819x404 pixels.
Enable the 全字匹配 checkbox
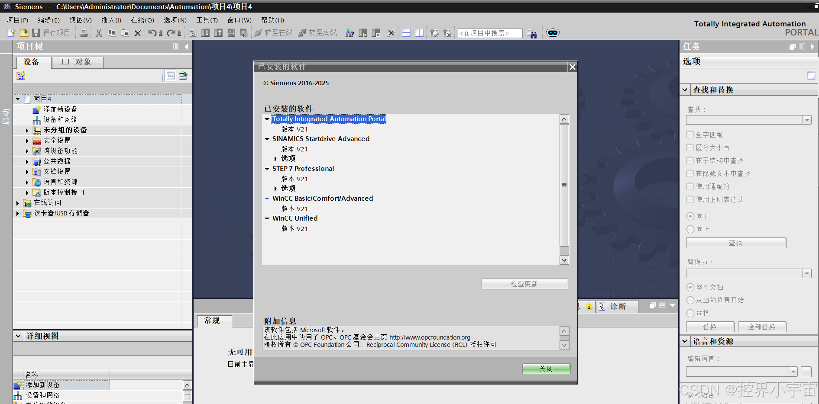[x=690, y=135]
